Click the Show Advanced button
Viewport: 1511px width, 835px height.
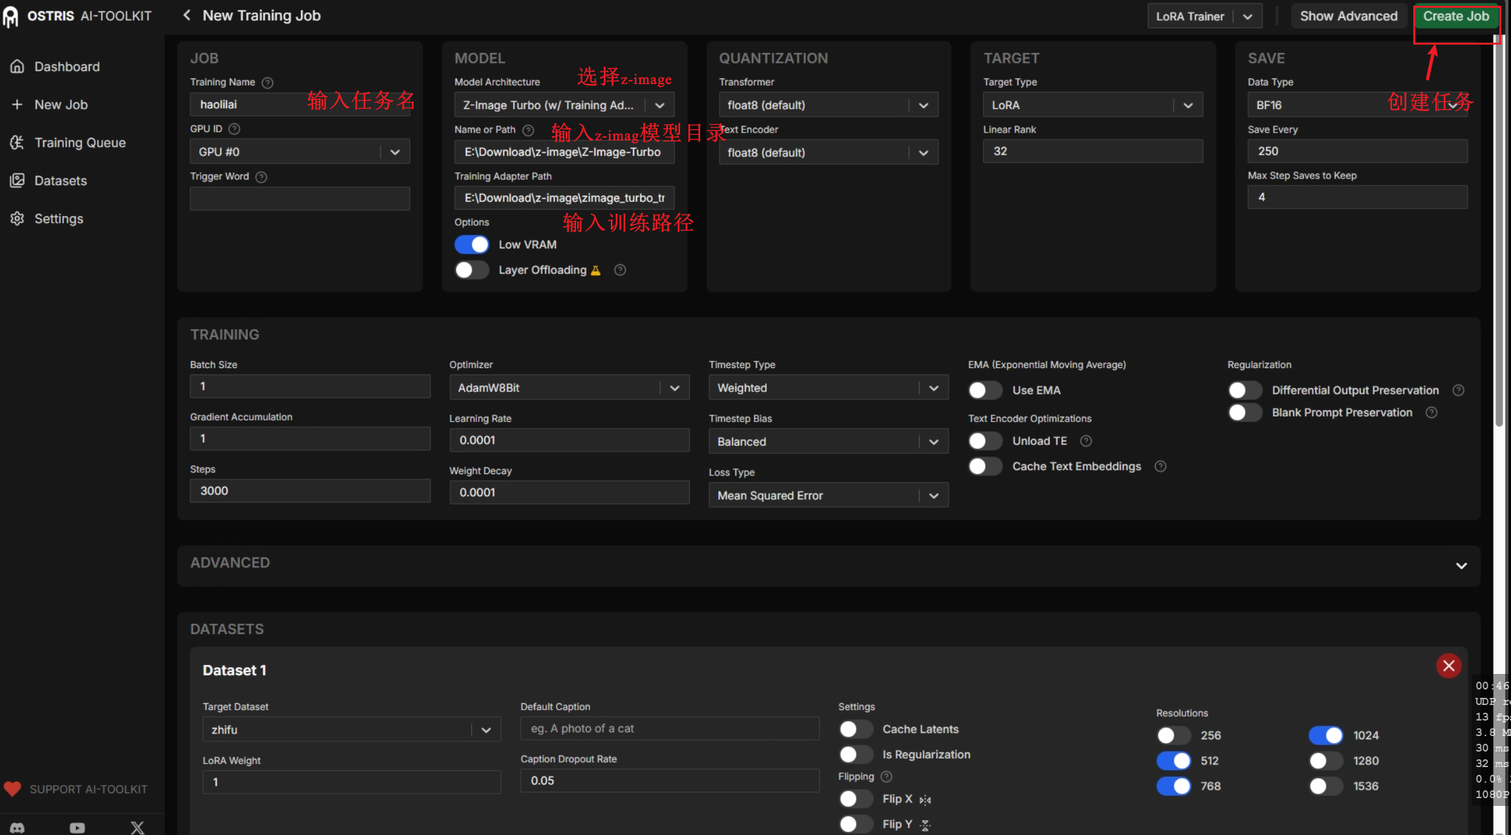(1349, 16)
